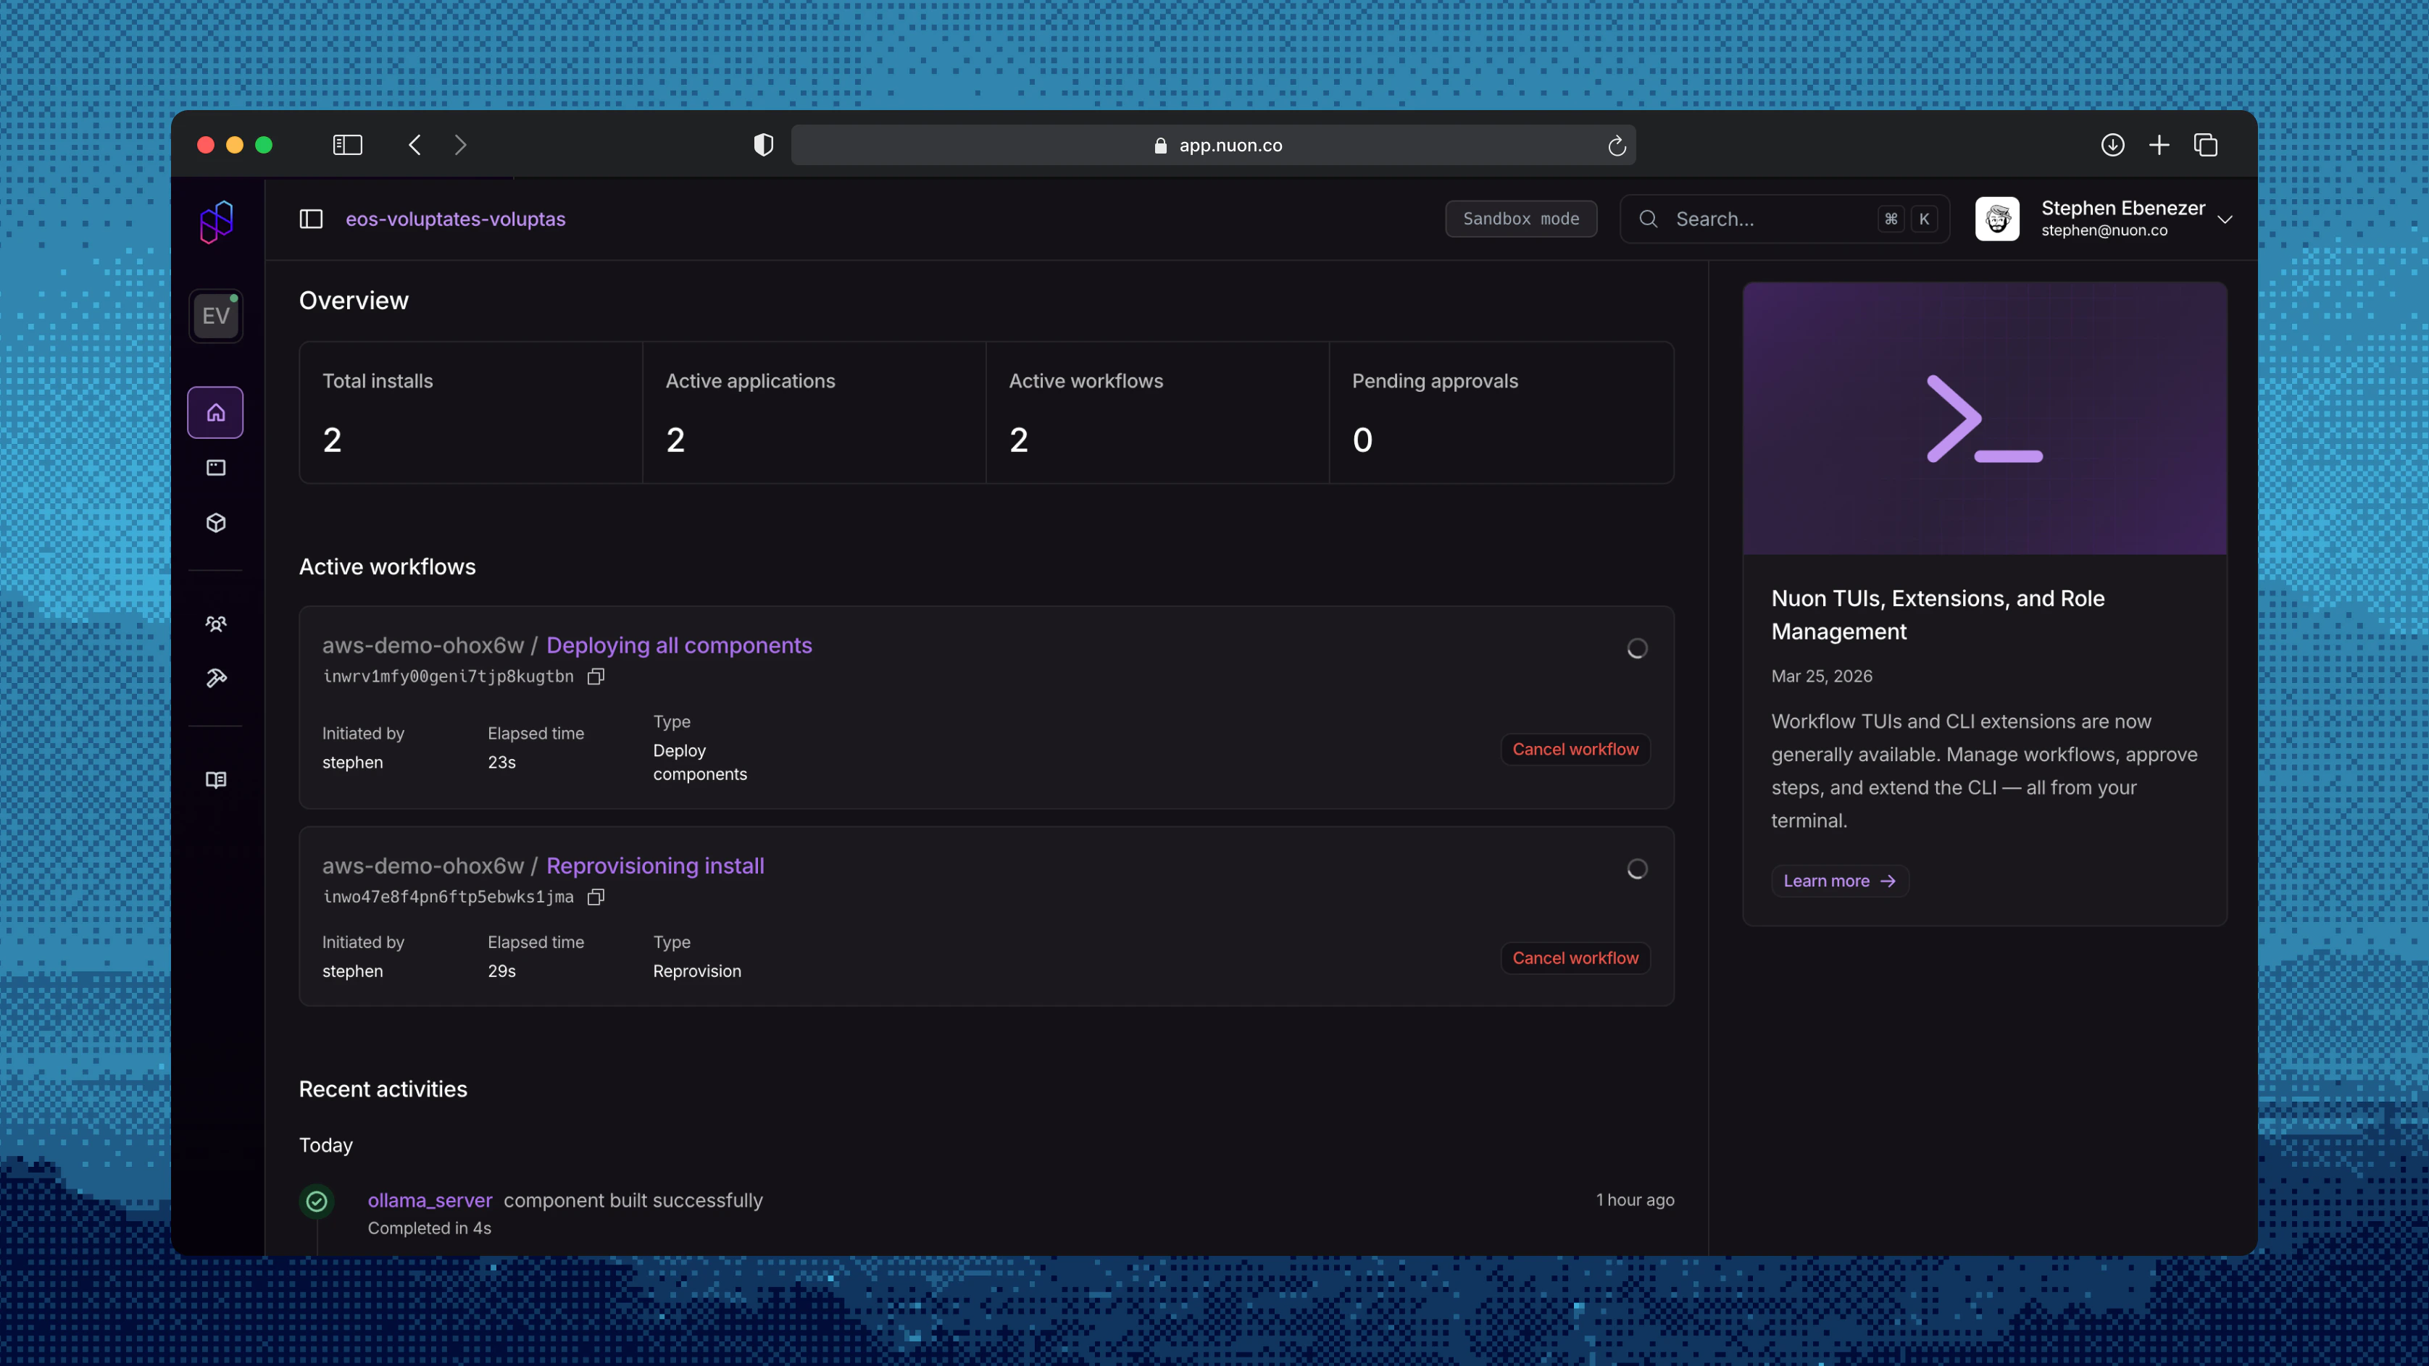The image size is (2429, 1366).
Task: Show browser tab overview with copy-tabs control
Action: (x=2207, y=145)
